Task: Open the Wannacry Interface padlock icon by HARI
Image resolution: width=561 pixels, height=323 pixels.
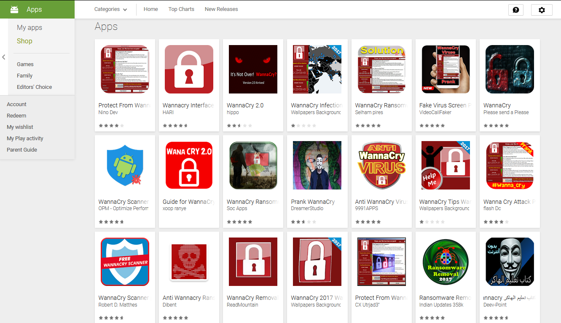Action: click(189, 69)
